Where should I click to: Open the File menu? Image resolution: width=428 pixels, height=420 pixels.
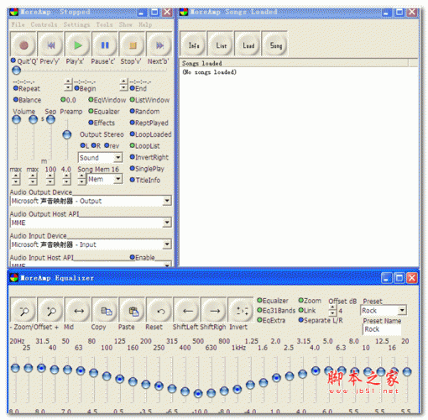coord(18,24)
